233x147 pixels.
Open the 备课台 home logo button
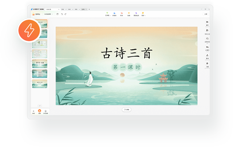(x=36, y=14)
